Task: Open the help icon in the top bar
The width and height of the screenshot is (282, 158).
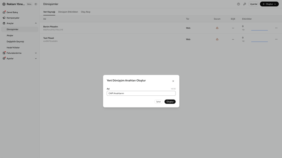Action: [x=238, y=4]
